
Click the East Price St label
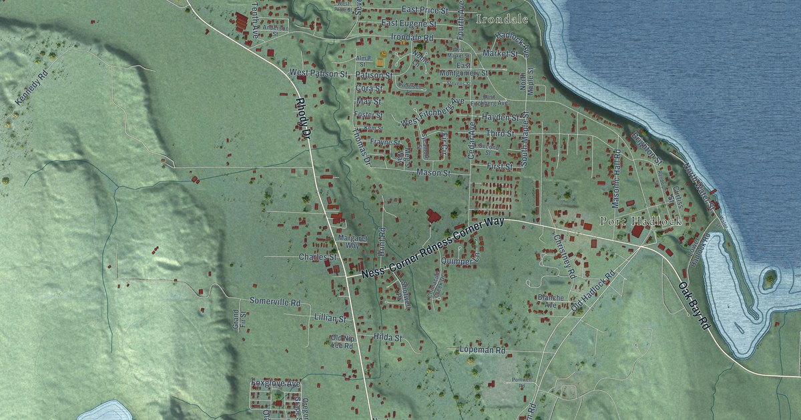[425, 9]
